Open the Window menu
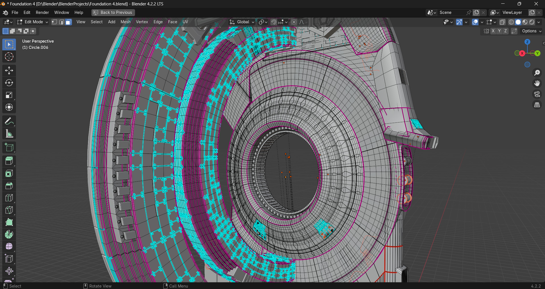Viewport: 545px width, 289px height. click(x=62, y=13)
